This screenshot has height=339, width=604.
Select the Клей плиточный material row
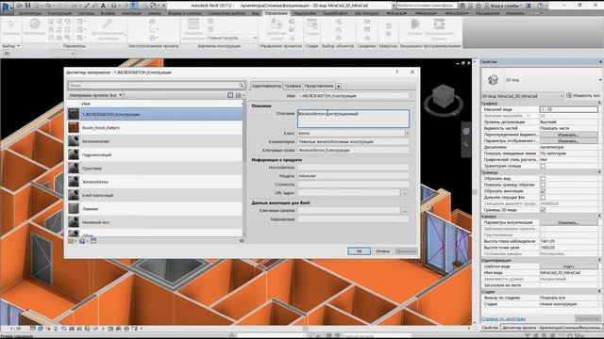point(155,195)
